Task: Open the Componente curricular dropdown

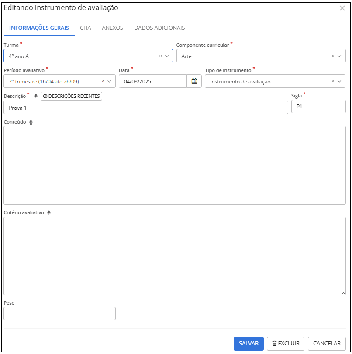Action: tap(339, 56)
